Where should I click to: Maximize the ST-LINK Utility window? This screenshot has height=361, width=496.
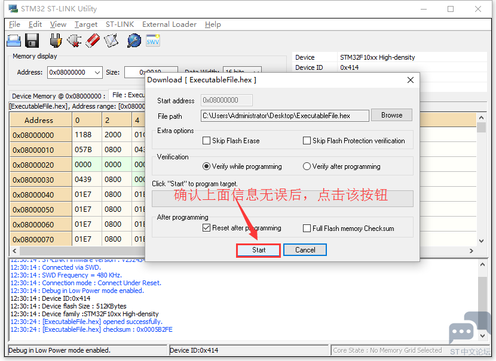pyautogui.click(x=451, y=9)
